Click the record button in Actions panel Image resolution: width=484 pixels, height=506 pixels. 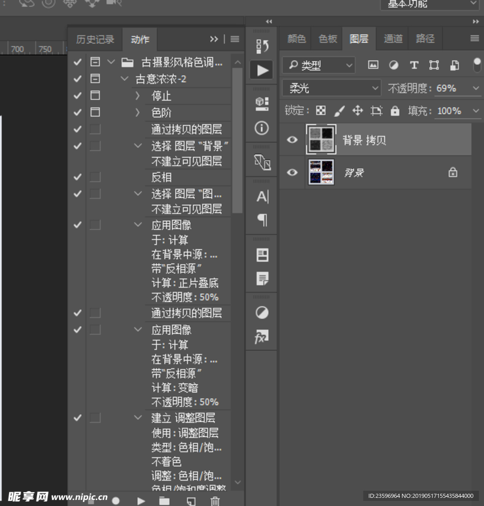click(x=117, y=501)
